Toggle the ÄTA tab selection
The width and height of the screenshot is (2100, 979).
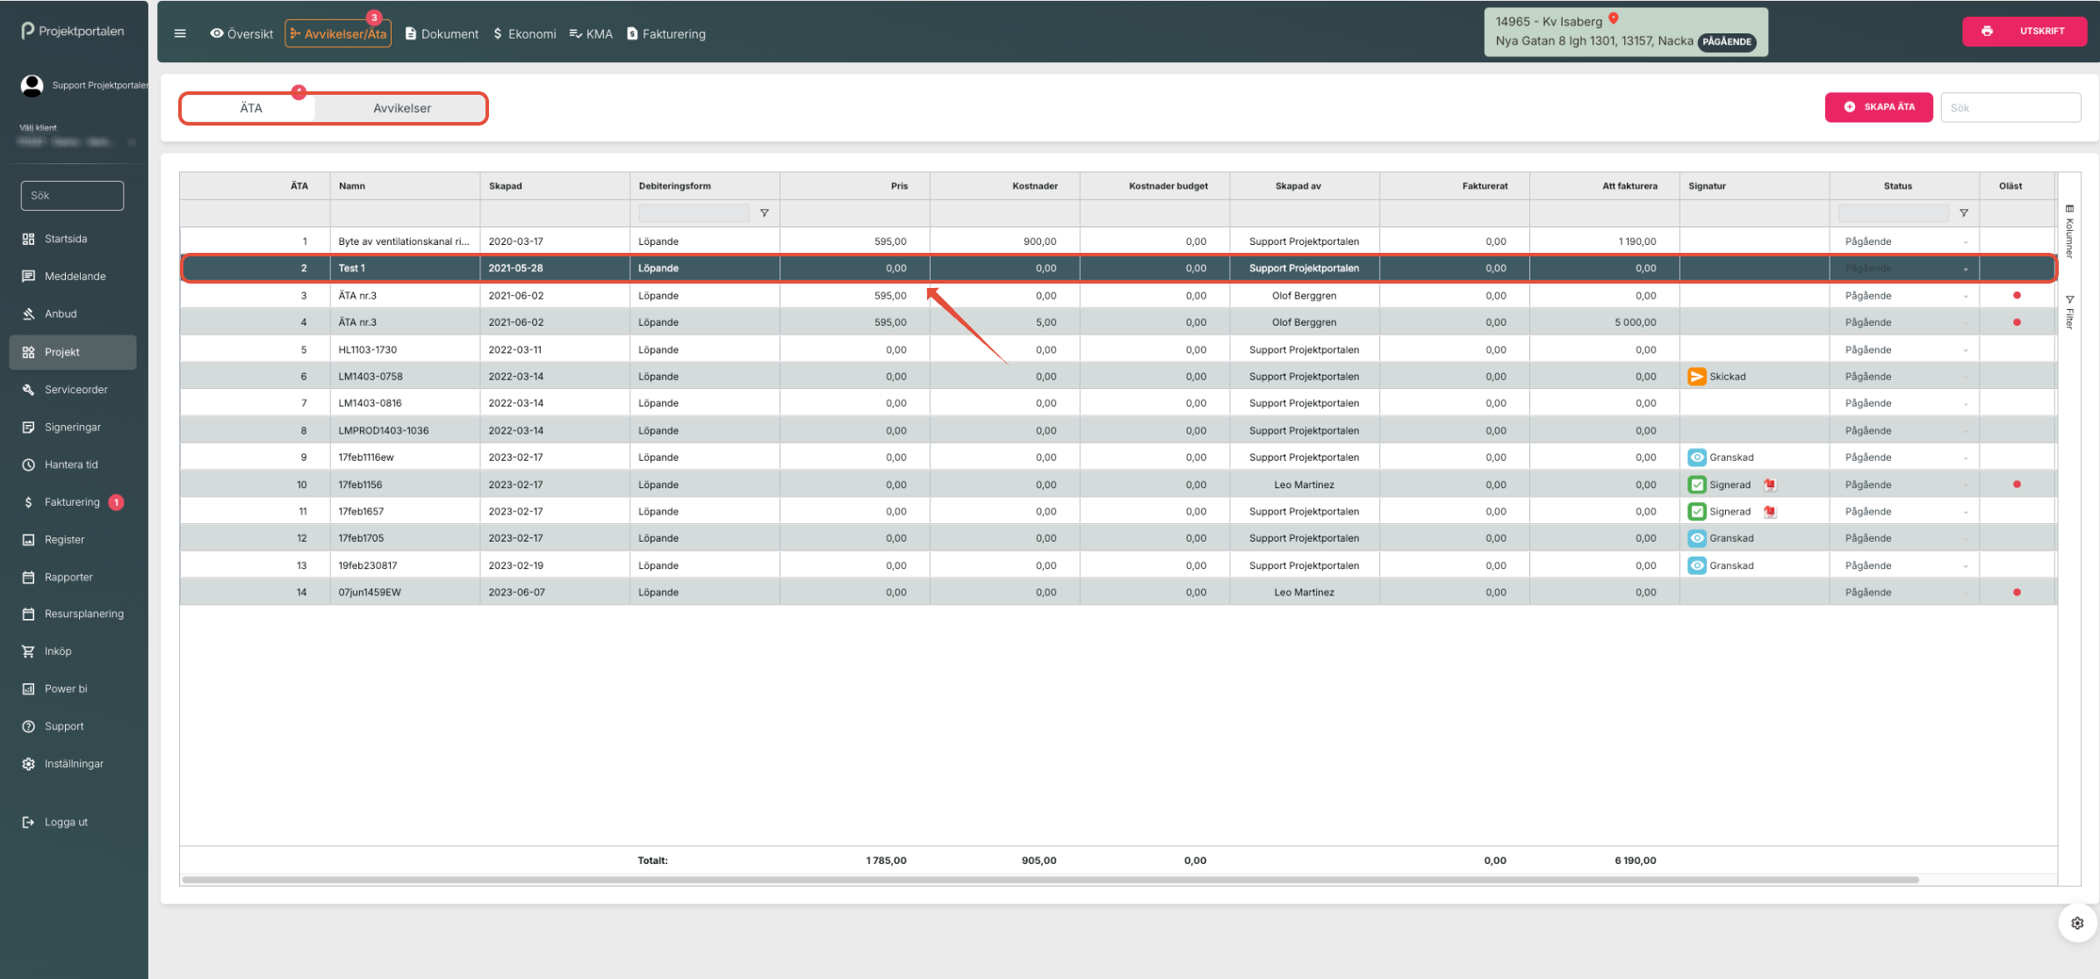click(x=250, y=108)
